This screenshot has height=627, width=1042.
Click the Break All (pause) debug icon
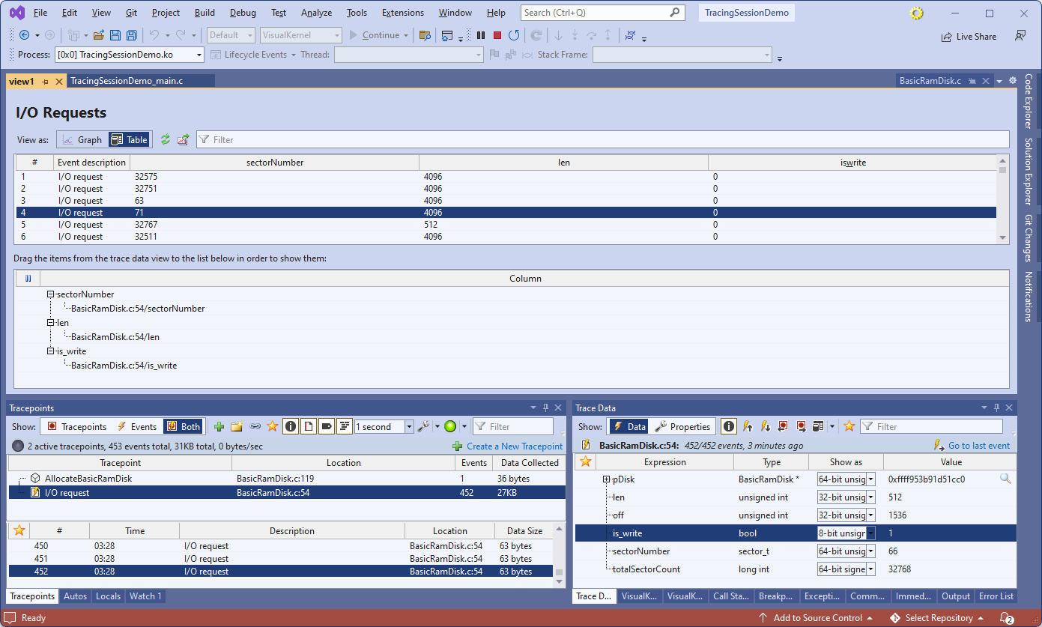(x=481, y=35)
